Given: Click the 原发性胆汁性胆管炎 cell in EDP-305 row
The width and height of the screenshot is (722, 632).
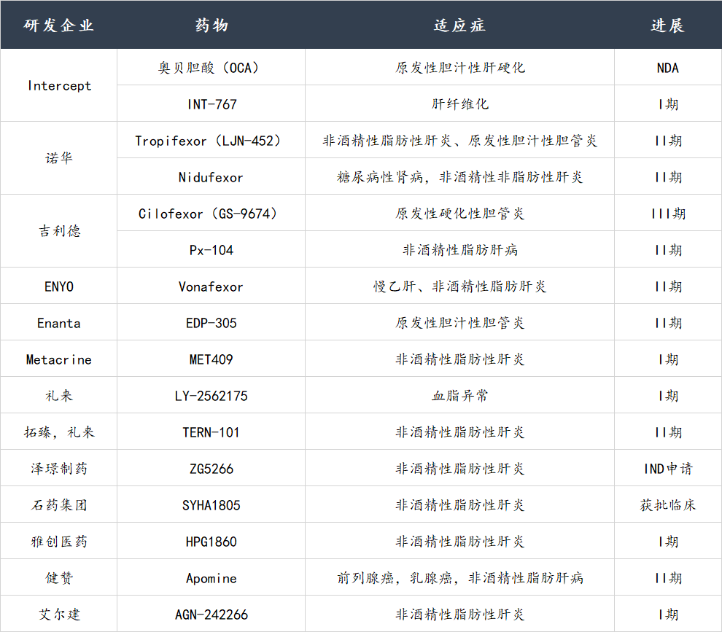Looking at the screenshot, I should pos(459,321).
